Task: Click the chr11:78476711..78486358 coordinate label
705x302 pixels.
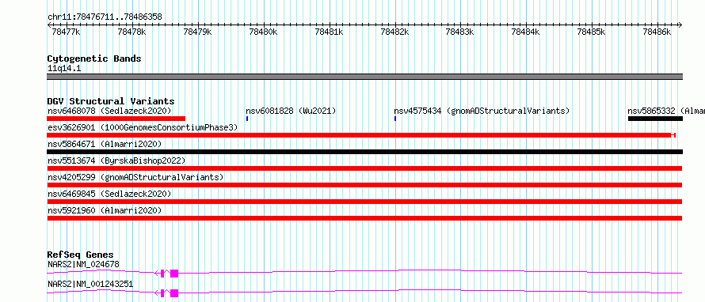Action: [105, 17]
